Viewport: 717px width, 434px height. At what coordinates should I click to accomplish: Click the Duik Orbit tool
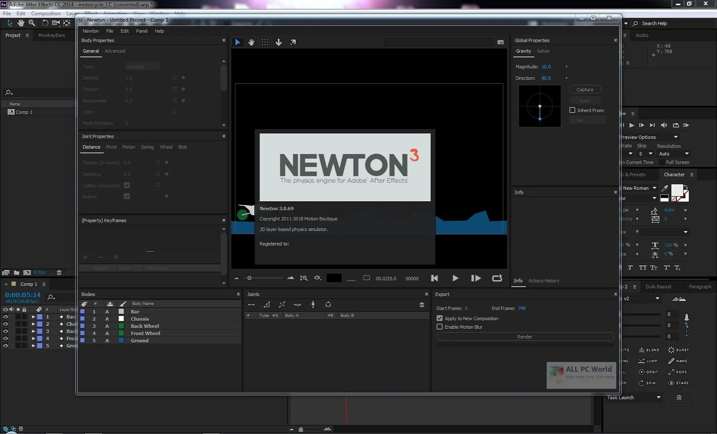[648, 372]
